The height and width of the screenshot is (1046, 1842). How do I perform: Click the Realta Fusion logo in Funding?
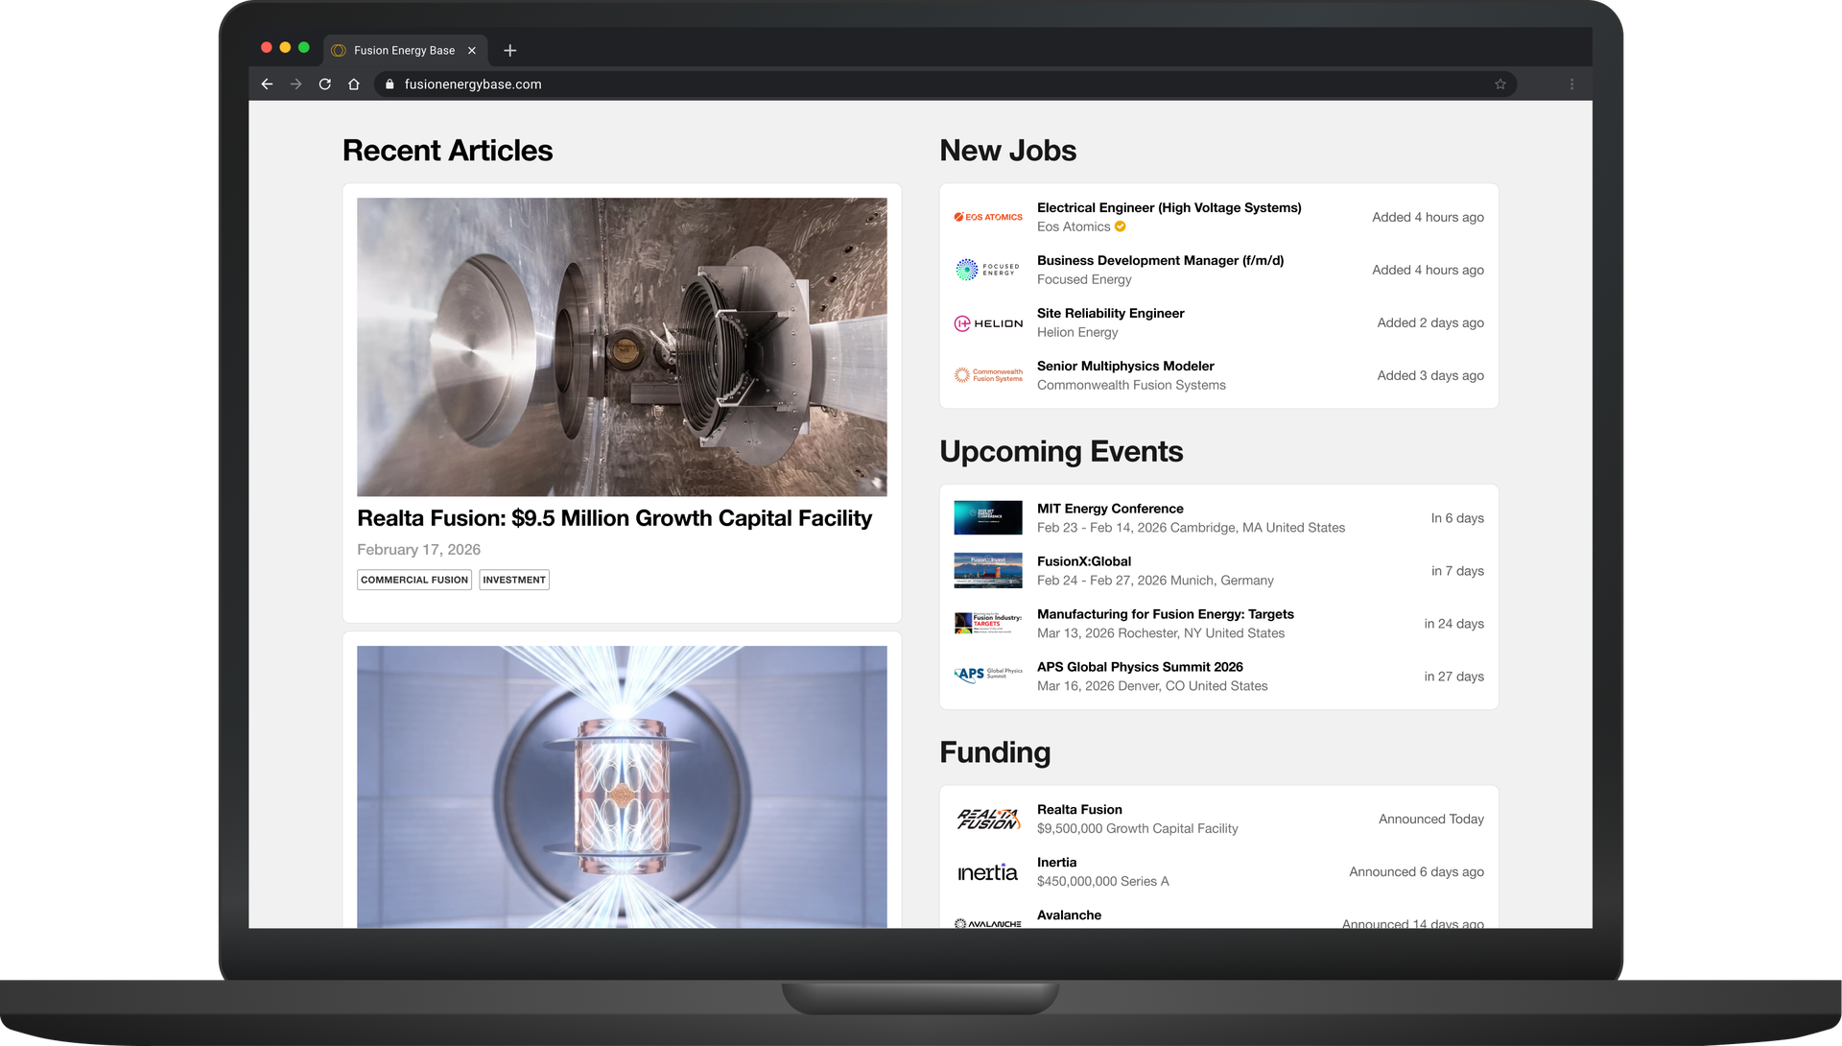point(988,819)
